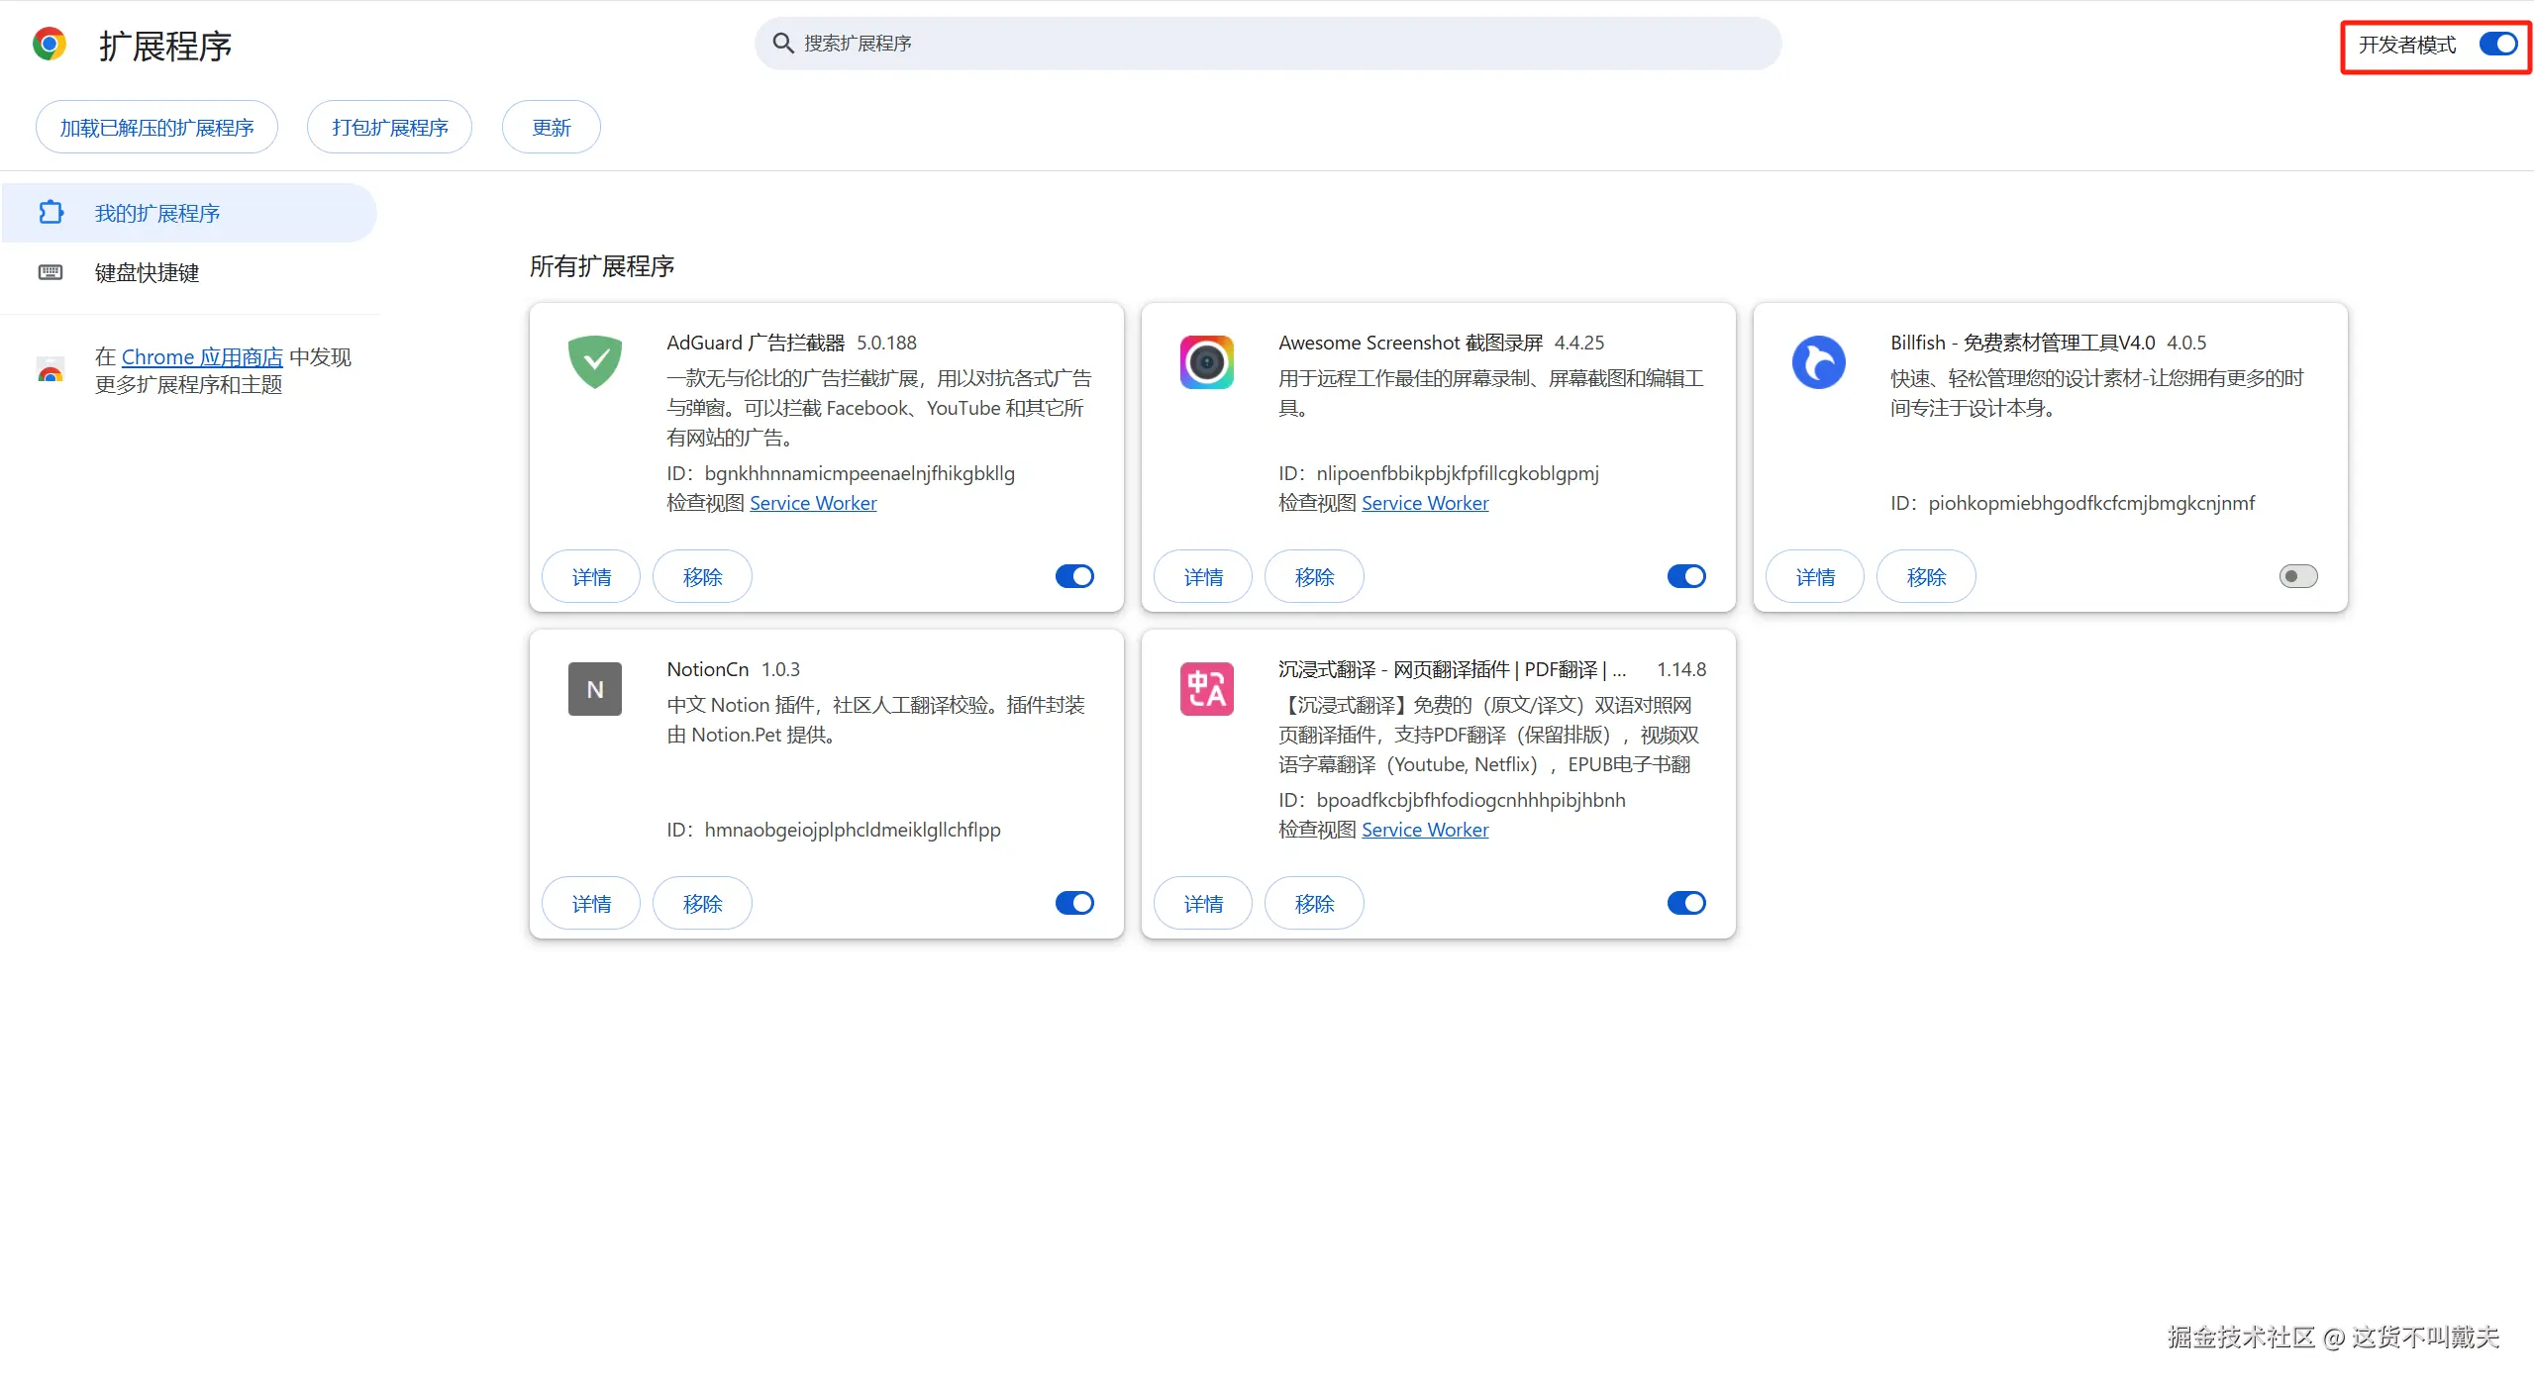Open 详情 for the 沉浸式翻译 extension
The image size is (2534, 1385).
pos(1203,904)
